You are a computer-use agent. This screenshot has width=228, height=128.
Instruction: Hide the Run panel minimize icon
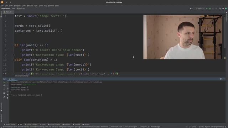point(224,79)
